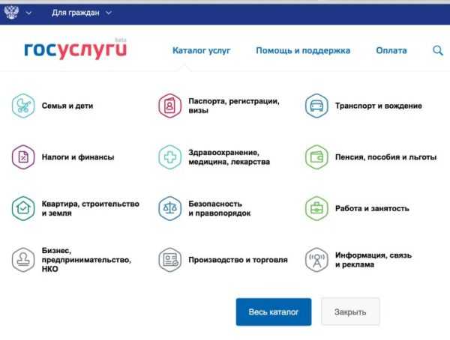Click the stamp icon for Бизнес, предпринимательство, НКО
The height and width of the screenshot is (340, 450).
(x=23, y=260)
